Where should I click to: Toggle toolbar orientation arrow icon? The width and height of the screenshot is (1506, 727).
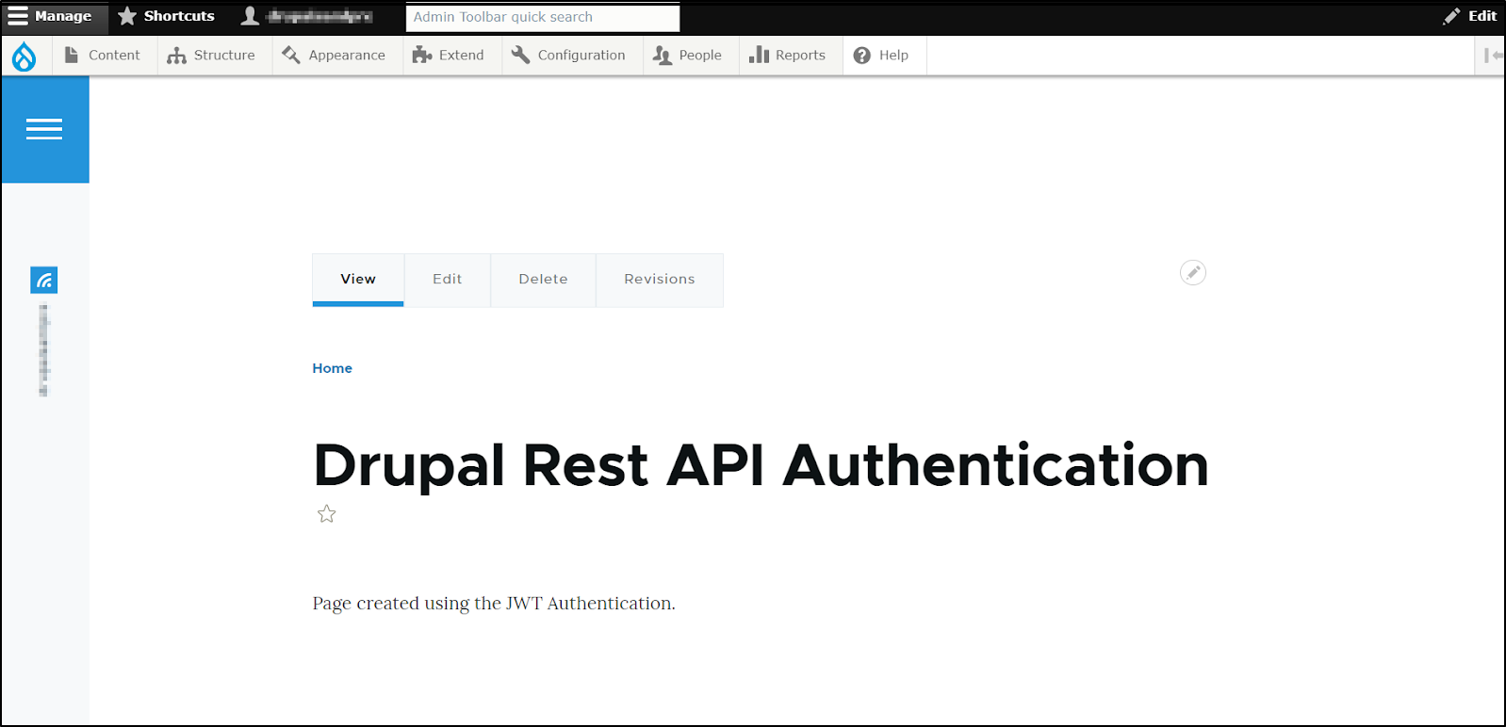point(1492,56)
